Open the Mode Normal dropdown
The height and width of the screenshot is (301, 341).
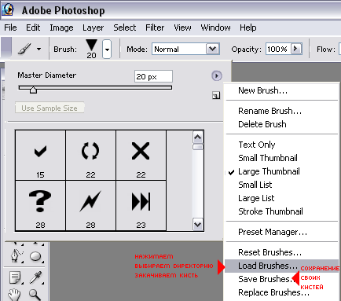coord(212,49)
